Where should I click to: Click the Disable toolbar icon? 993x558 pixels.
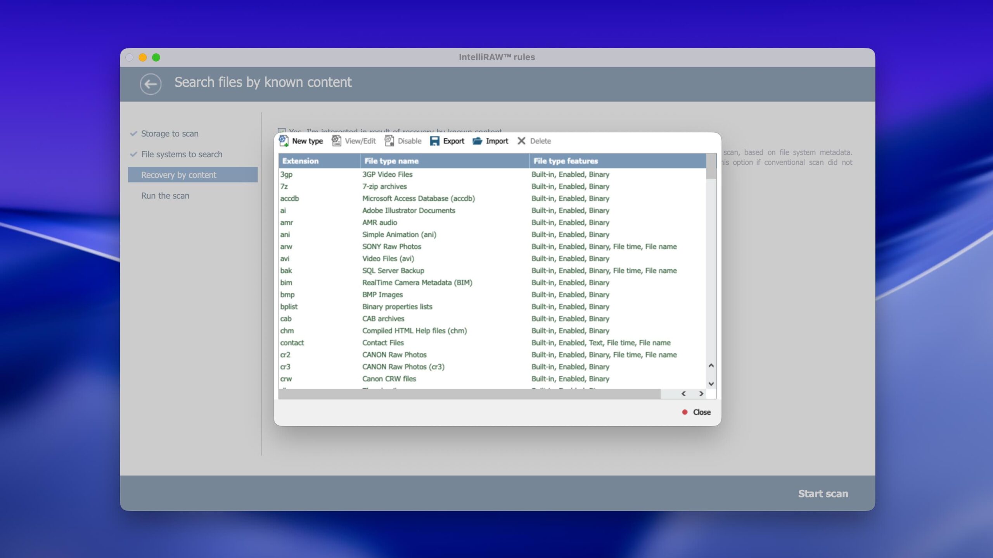tap(389, 141)
